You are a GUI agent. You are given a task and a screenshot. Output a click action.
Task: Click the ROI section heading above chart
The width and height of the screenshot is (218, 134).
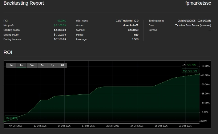click(8, 52)
